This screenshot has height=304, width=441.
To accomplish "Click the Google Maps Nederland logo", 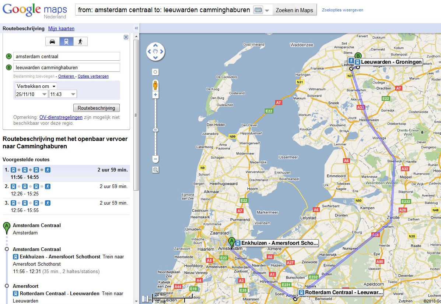I will point(35,11).
